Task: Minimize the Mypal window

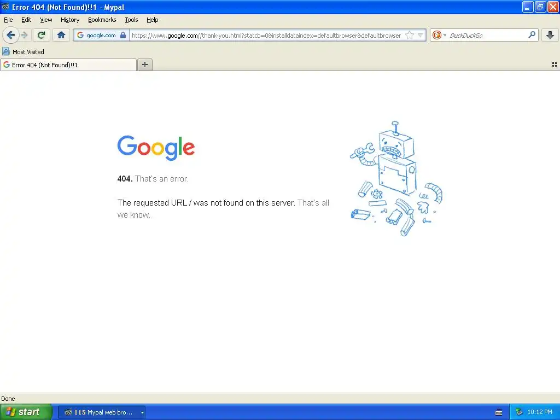Action: 528,7
